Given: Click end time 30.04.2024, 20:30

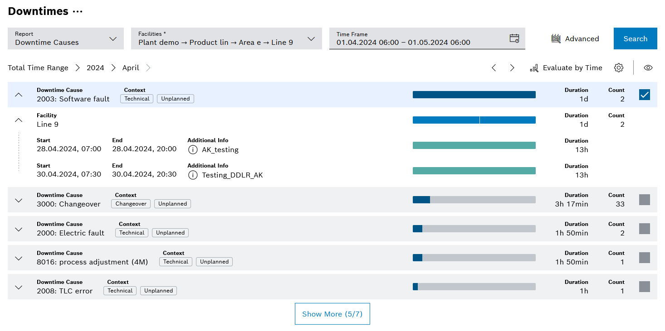Looking at the screenshot, I should (144, 174).
